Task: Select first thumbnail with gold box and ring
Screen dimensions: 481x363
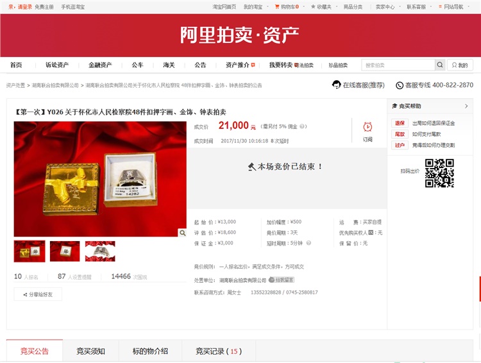Action: click(30, 251)
